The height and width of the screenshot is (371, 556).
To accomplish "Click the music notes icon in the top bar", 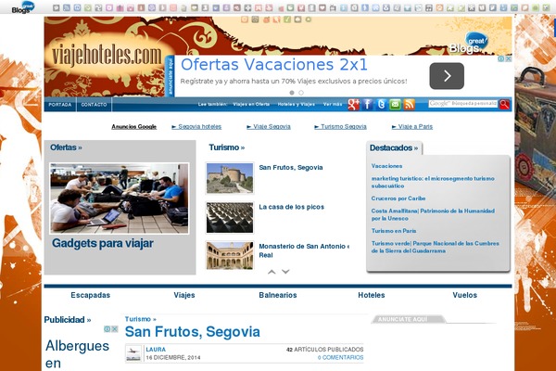I will click(x=429, y=7).
